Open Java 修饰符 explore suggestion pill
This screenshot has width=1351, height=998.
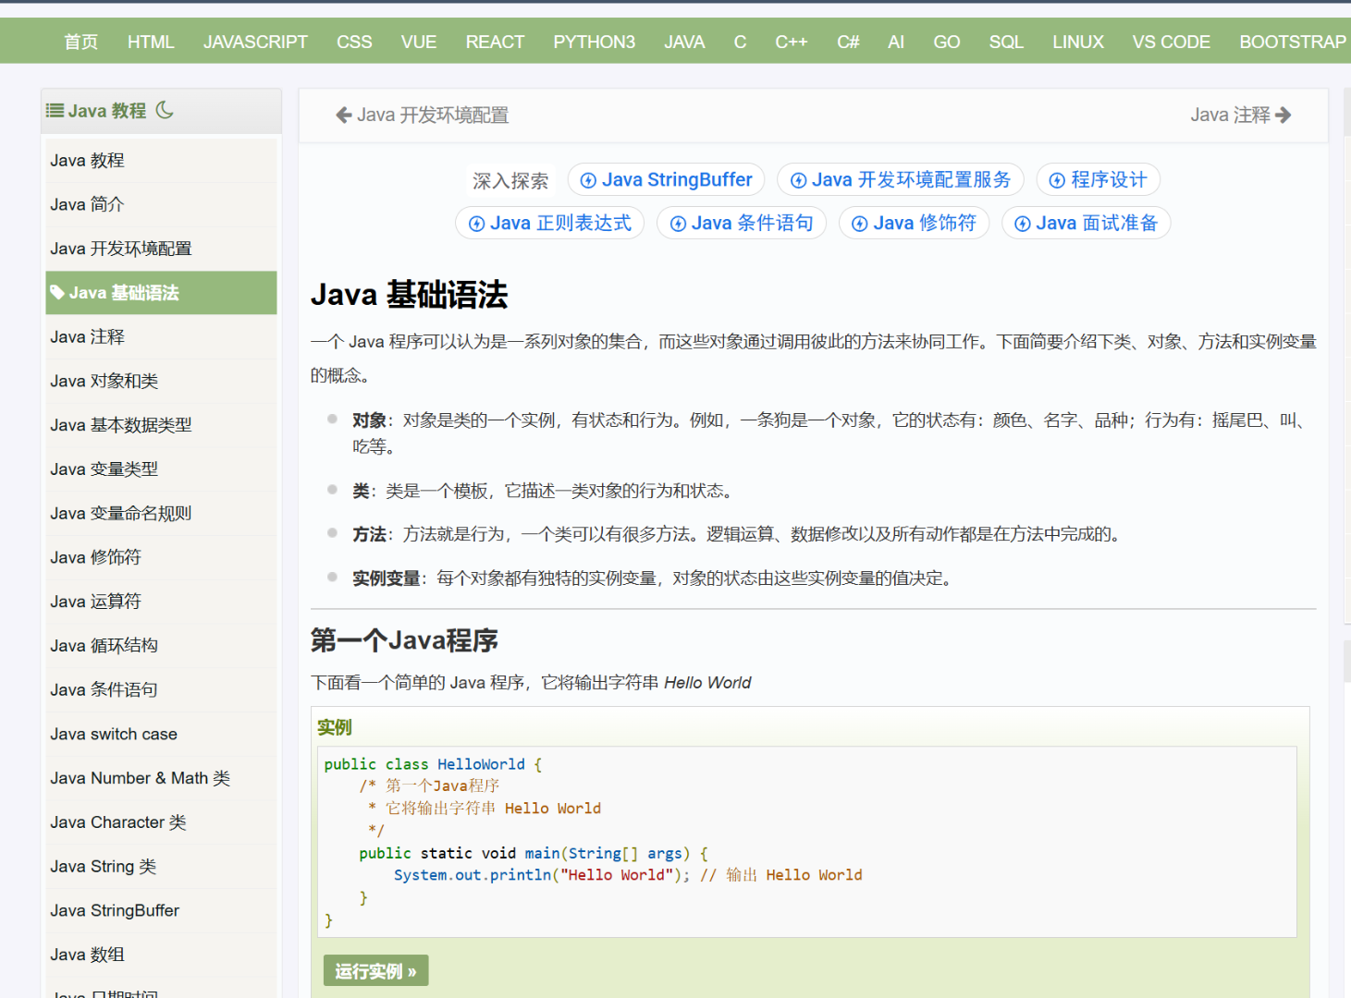pos(914,224)
